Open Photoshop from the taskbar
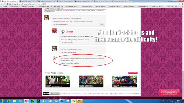The height and width of the screenshot is (103, 184). click(62, 101)
